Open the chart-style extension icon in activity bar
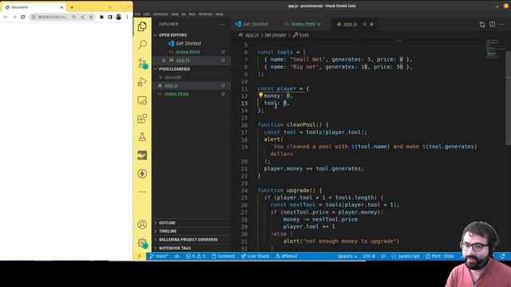Screen dimensions: 511x287 (x=142, y=155)
